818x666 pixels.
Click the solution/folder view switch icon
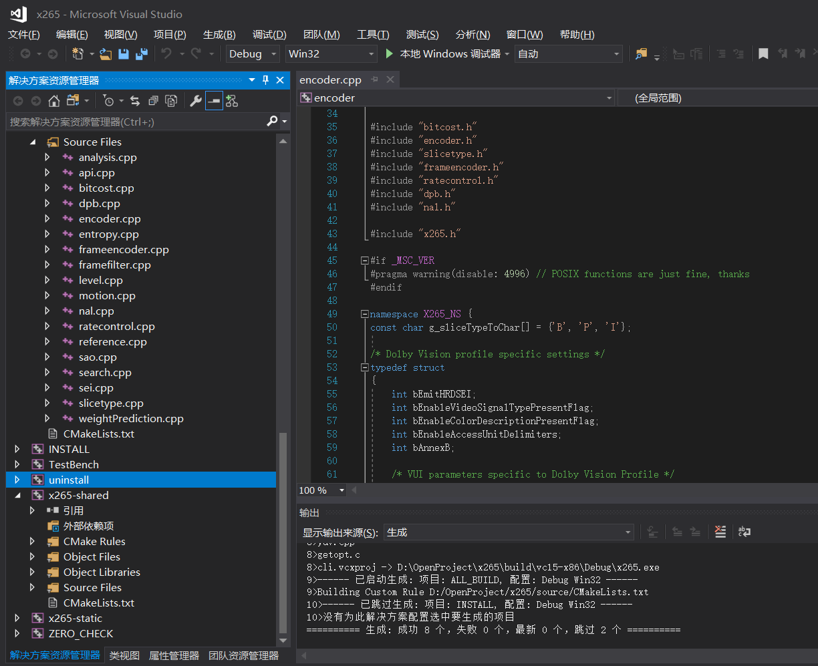point(72,101)
